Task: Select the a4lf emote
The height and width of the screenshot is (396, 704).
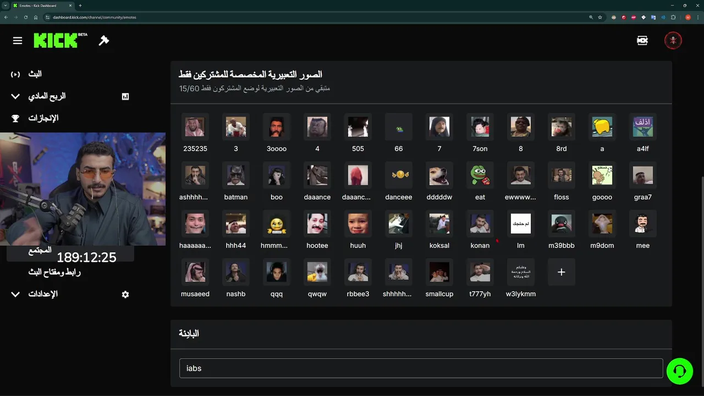Action: pyautogui.click(x=643, y=127)
